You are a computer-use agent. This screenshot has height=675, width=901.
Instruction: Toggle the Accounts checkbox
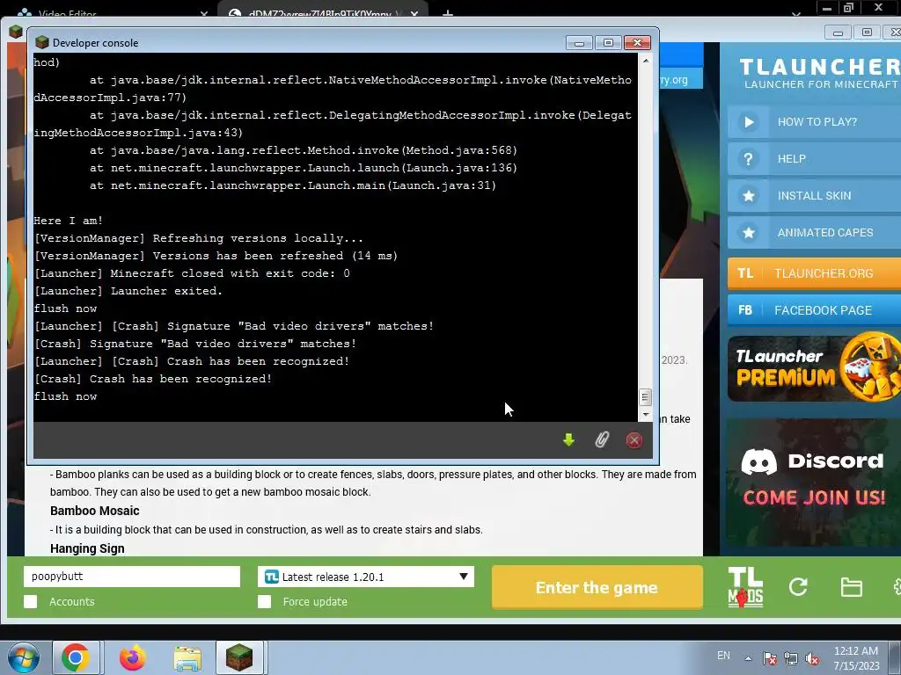(x=31, y=601)
